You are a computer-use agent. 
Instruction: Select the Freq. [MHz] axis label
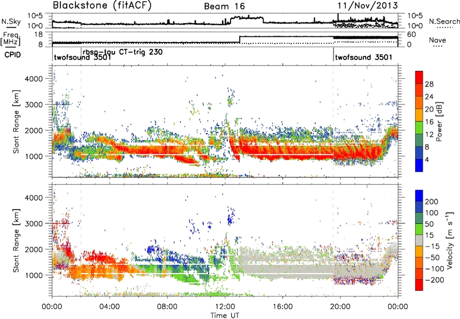click(x=10, y=39)
